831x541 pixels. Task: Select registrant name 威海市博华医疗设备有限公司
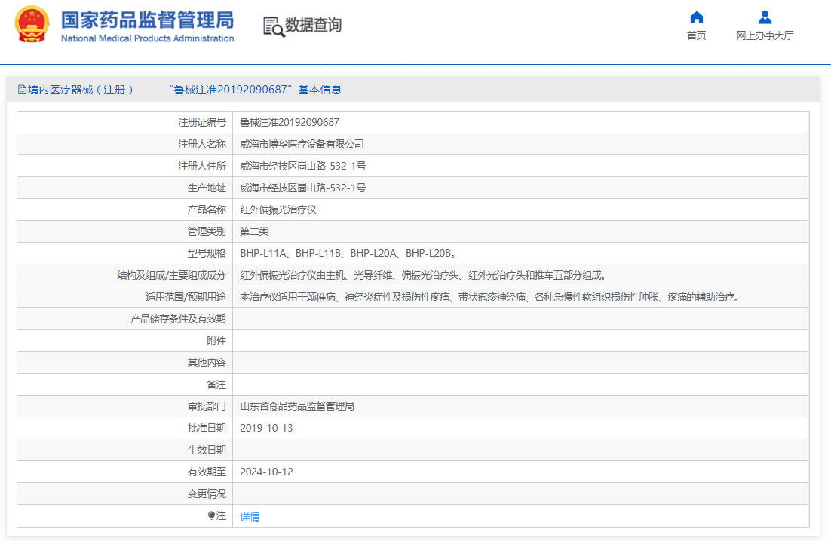coord(302,144)
